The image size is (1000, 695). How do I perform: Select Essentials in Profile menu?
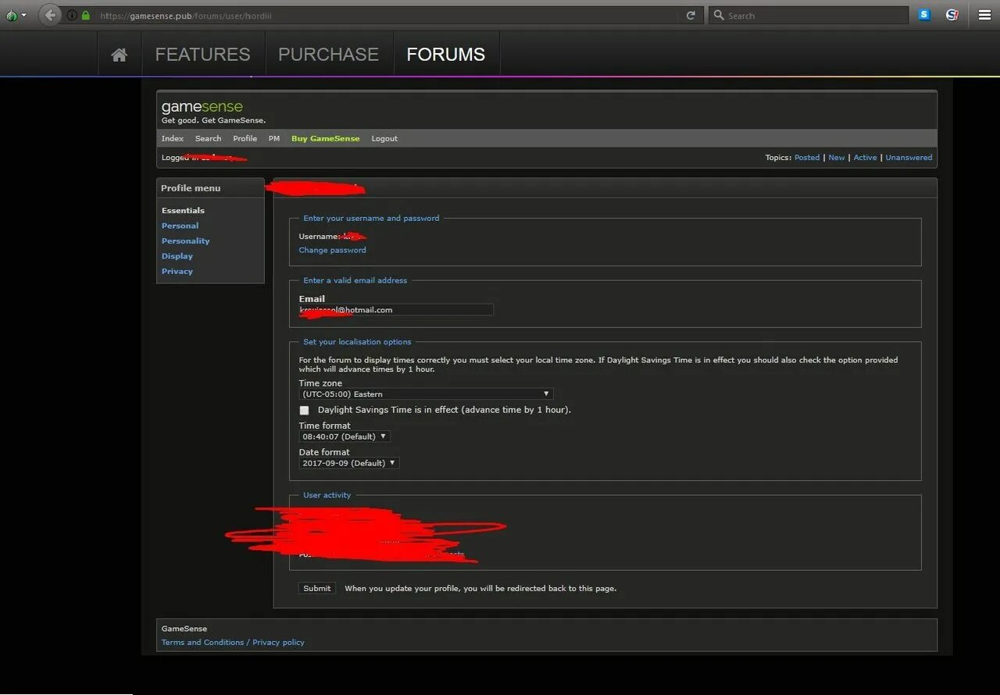click(183, 210)
